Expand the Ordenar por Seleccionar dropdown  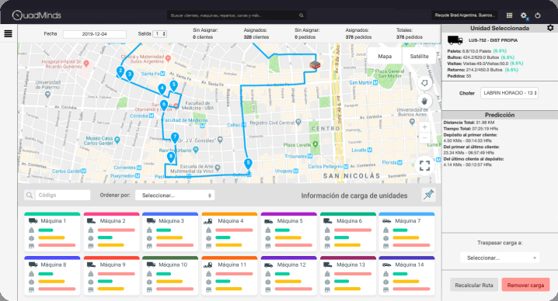175,195
